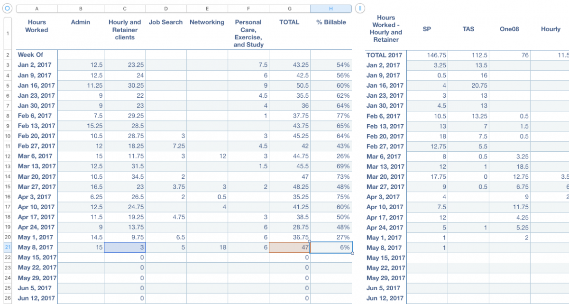Select 'May 29, 2017' in the right table

[385, 278]
